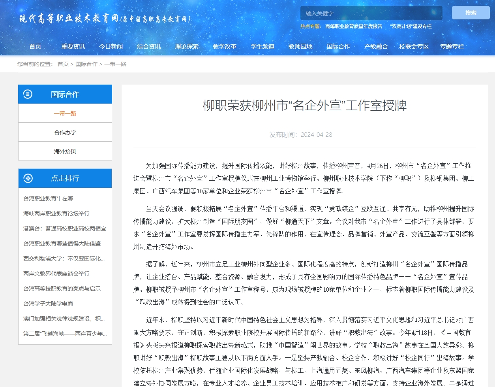The width and height of the screenshot is (495, 387).
Task: Open the 高等职业教育质量年度报告 hot topic link
Action: click(x=354, y=26)
